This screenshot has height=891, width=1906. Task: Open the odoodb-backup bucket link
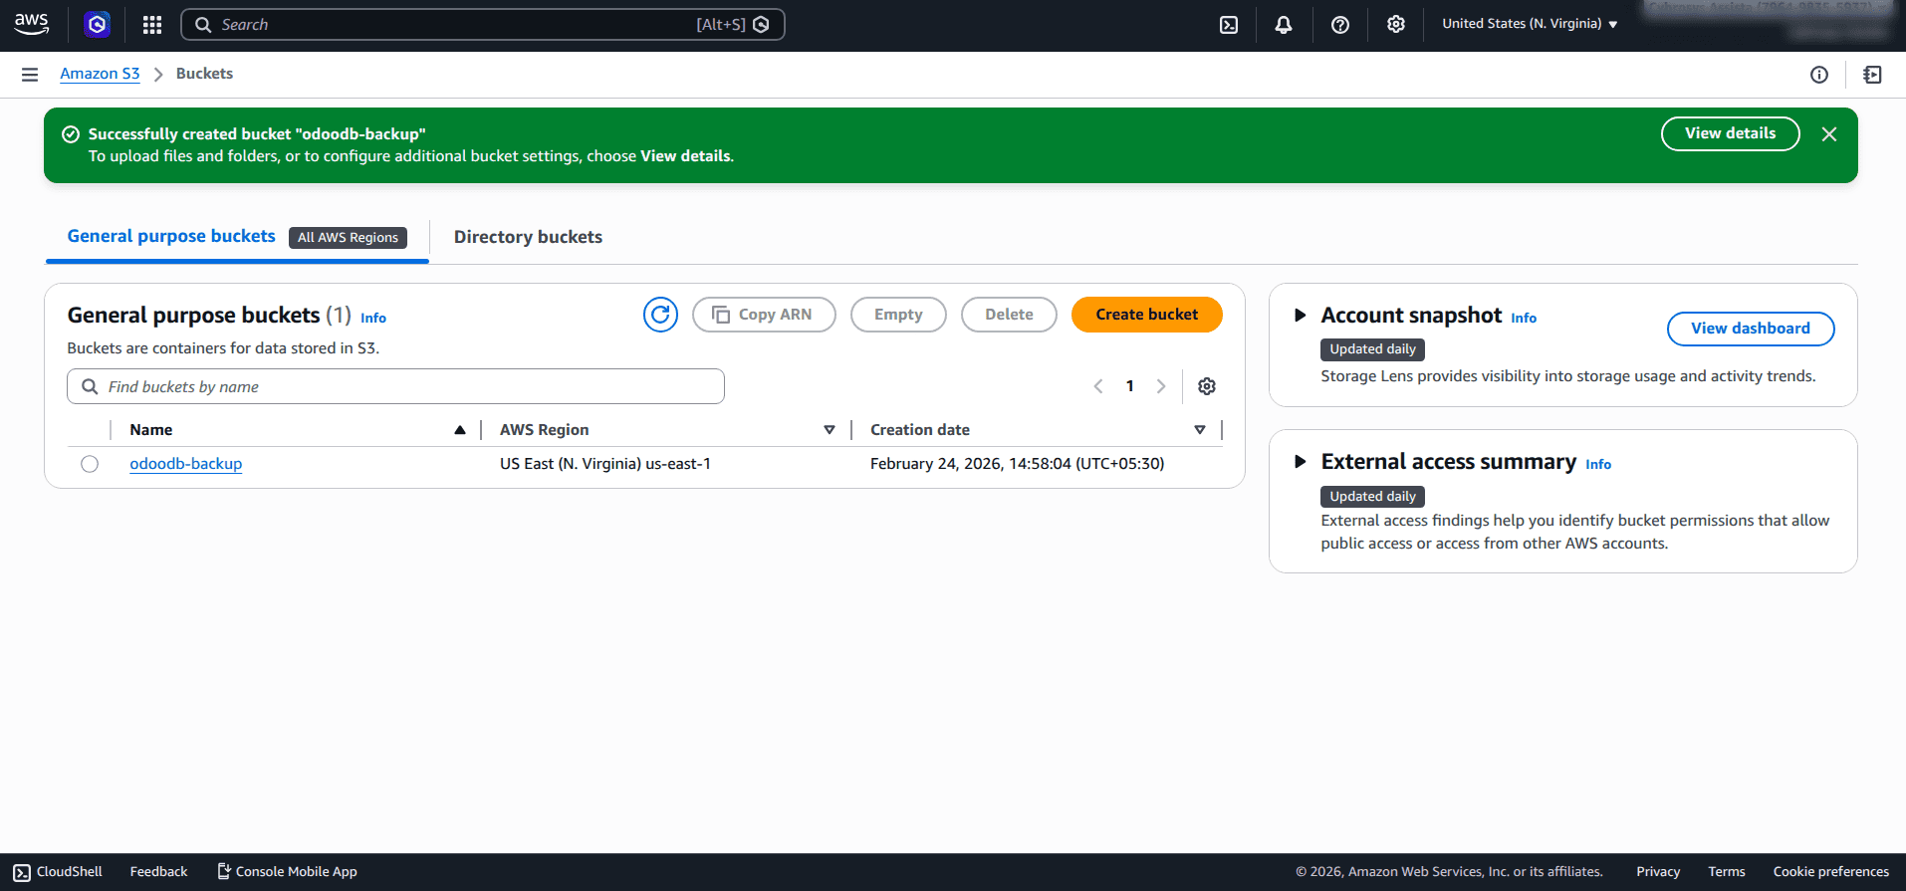(186, 464)
